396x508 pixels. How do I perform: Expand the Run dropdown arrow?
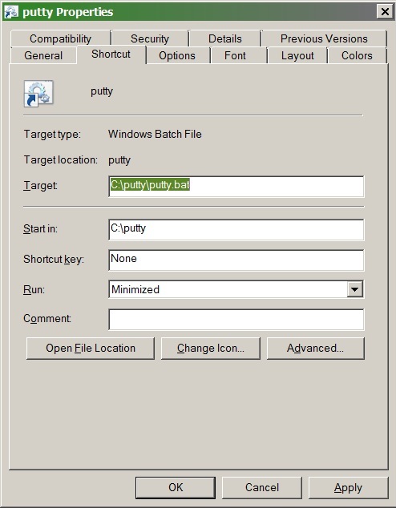[x=354, y=289]
